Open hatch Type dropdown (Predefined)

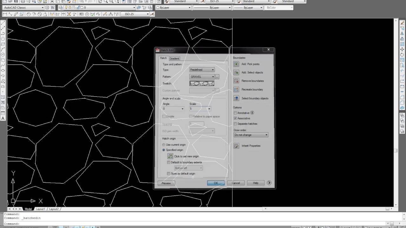202,70
